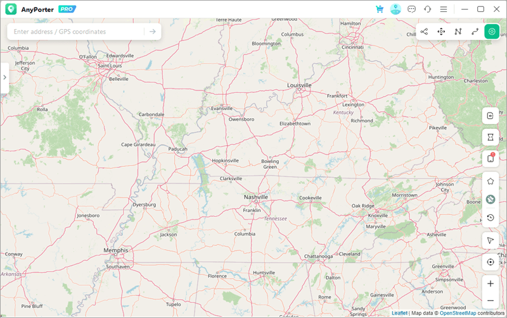Click Frankfort on the map

point(337,96)
